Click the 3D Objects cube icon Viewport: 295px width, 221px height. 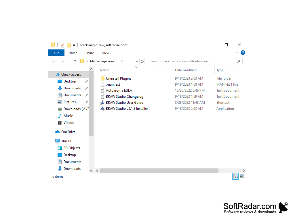pyautogui.click(x=60, y=148)
